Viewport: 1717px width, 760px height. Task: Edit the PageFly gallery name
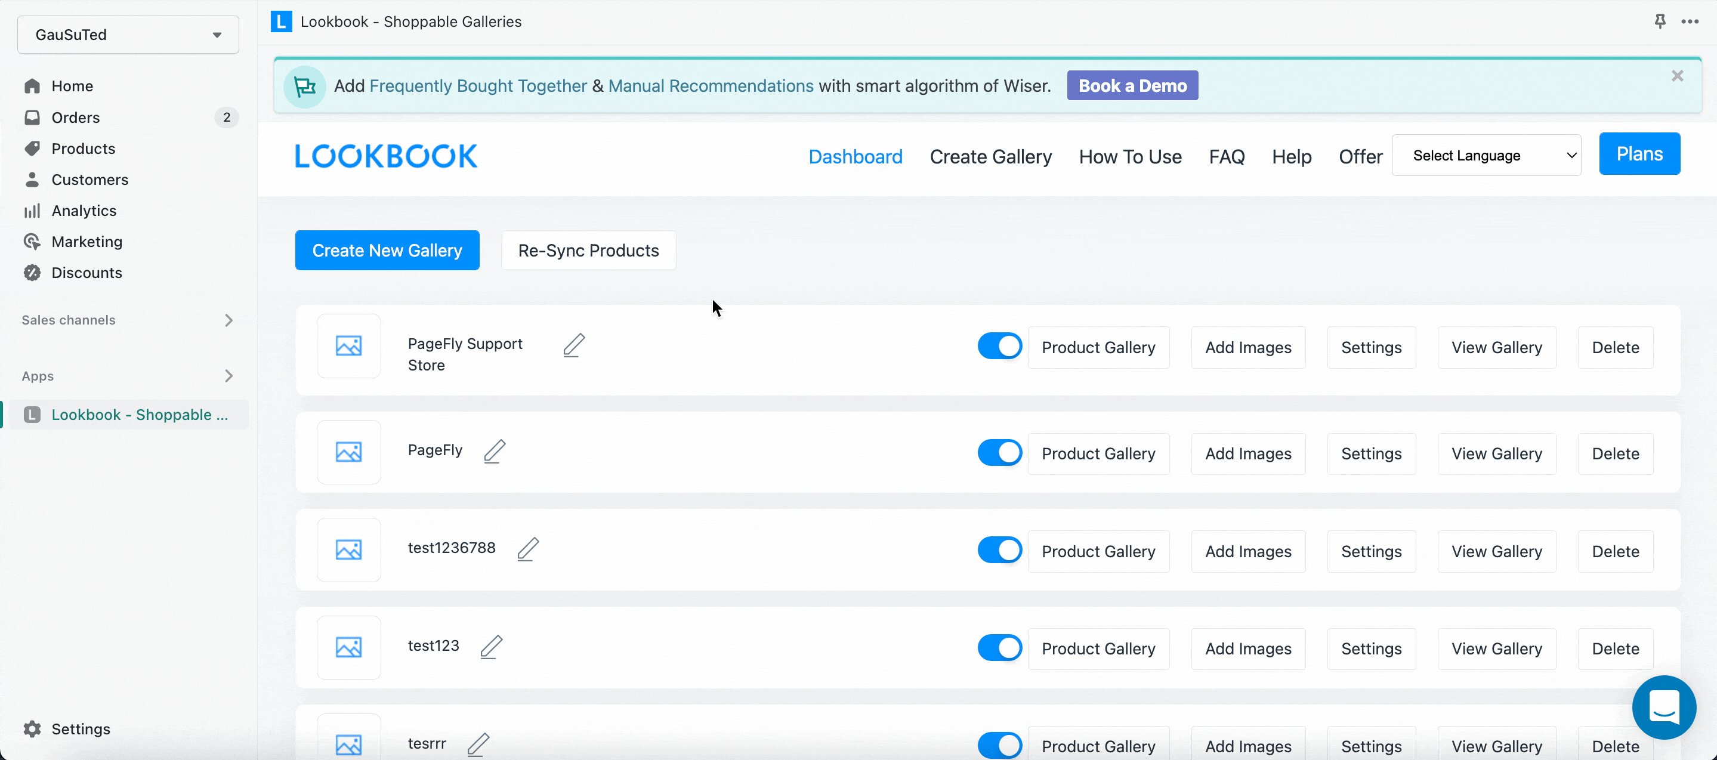(495, 452)
